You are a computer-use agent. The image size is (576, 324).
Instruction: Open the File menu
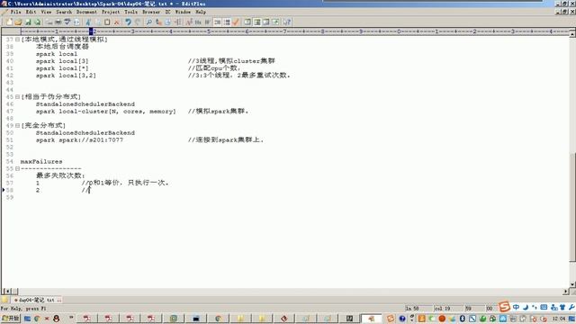point(16,12)
